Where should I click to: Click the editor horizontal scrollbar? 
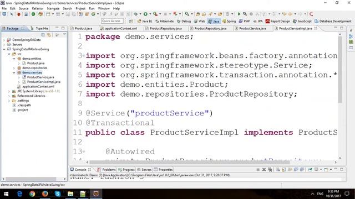coord(190,162)
